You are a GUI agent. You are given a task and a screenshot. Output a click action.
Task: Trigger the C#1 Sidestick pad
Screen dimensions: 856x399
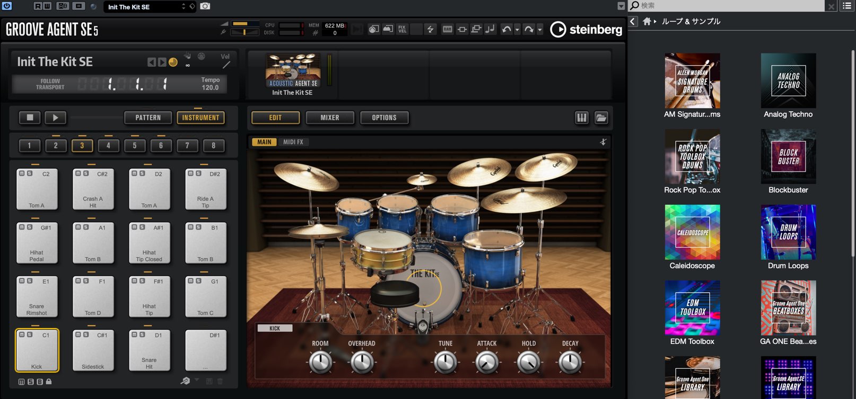click(93, 350)
